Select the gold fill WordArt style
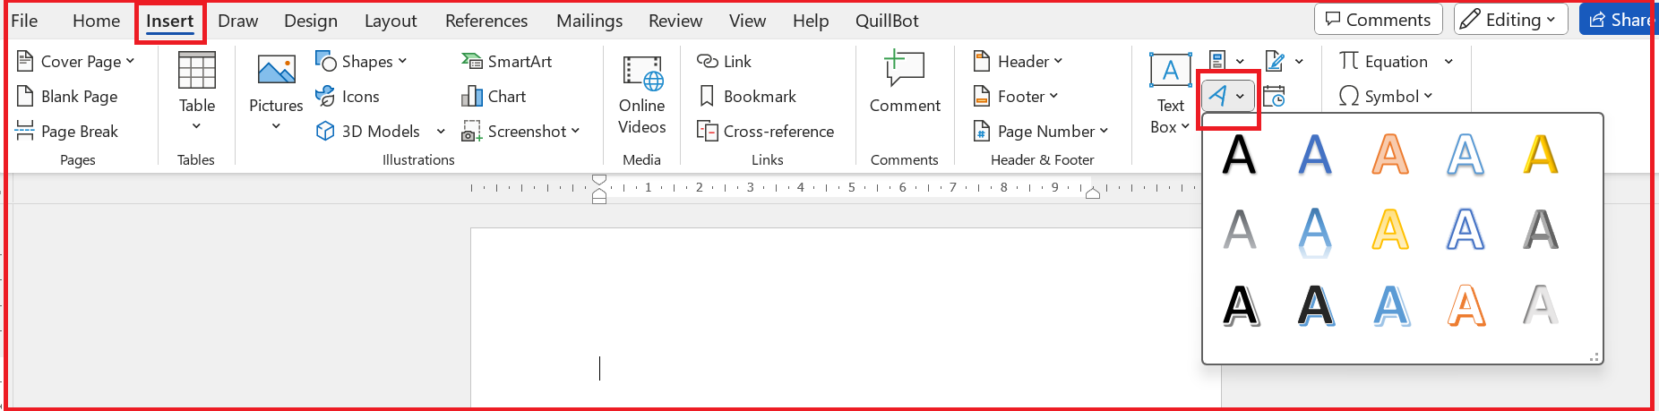 tap(1541, 154)
